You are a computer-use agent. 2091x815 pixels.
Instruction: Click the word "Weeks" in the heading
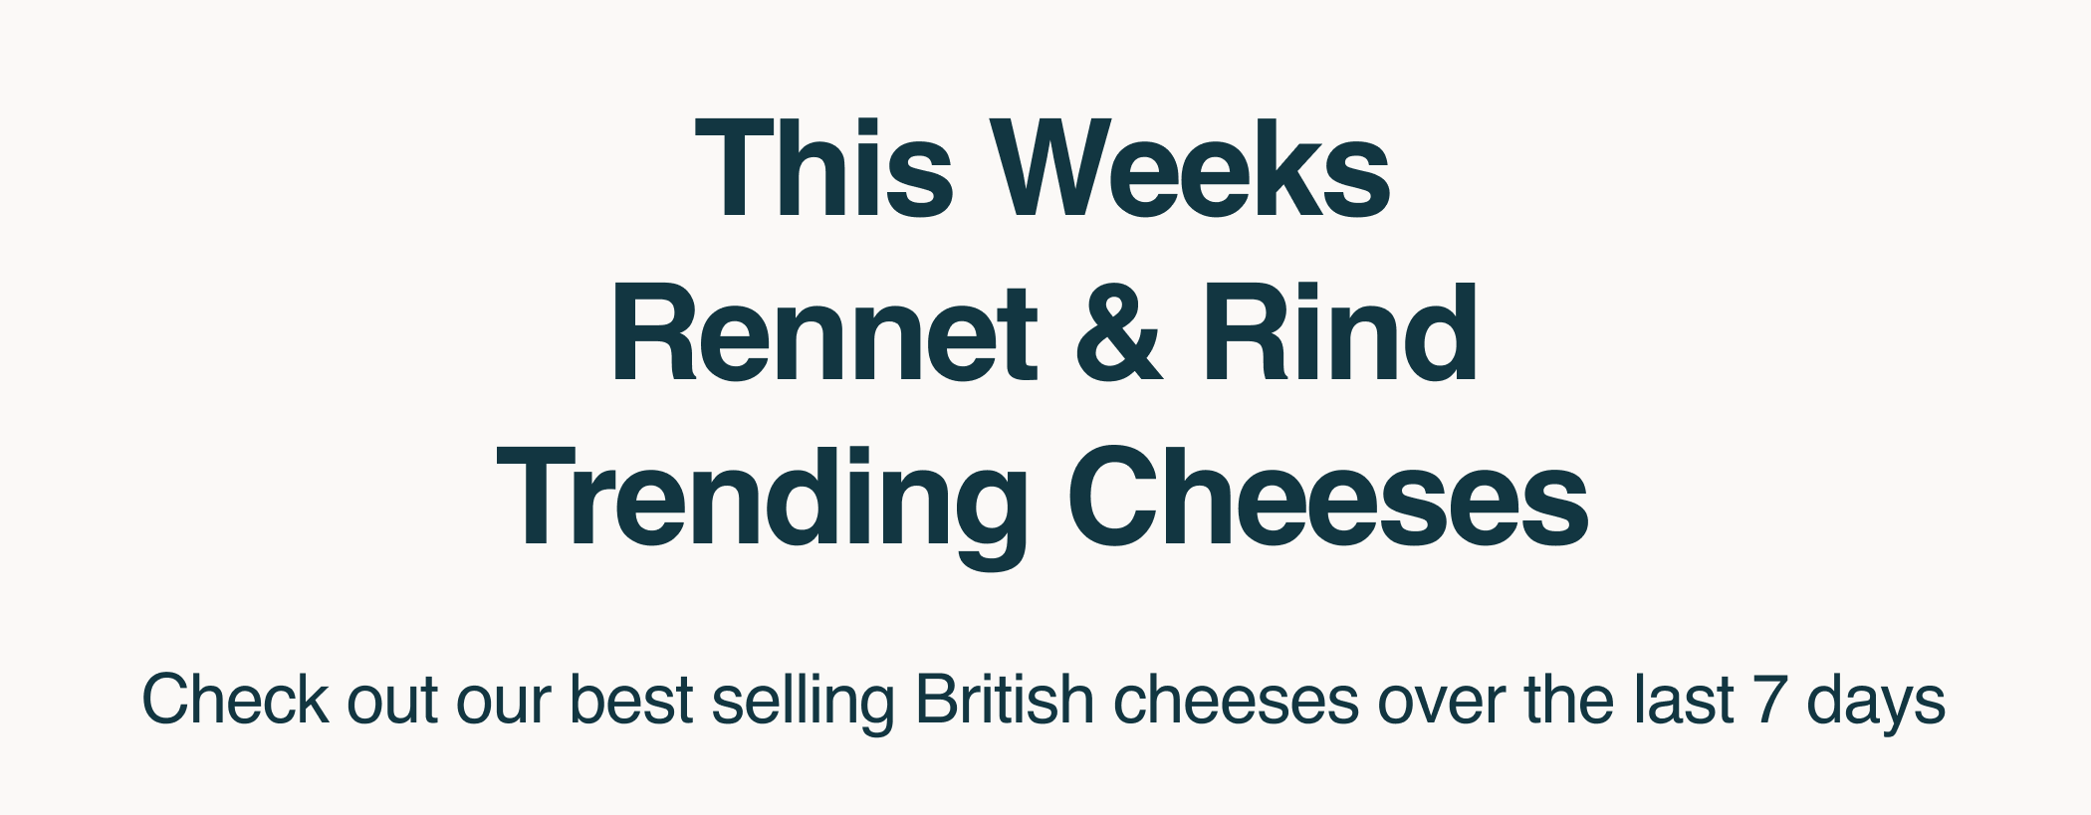pos(1193,167)
